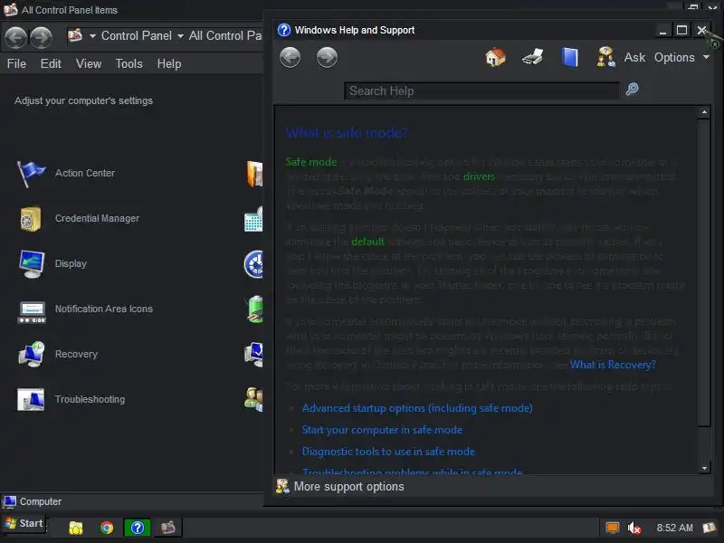The height and width of the screenshot is (543, 724).
Task: Click orange monitor tray icon
Action: [x=613, y=528]
